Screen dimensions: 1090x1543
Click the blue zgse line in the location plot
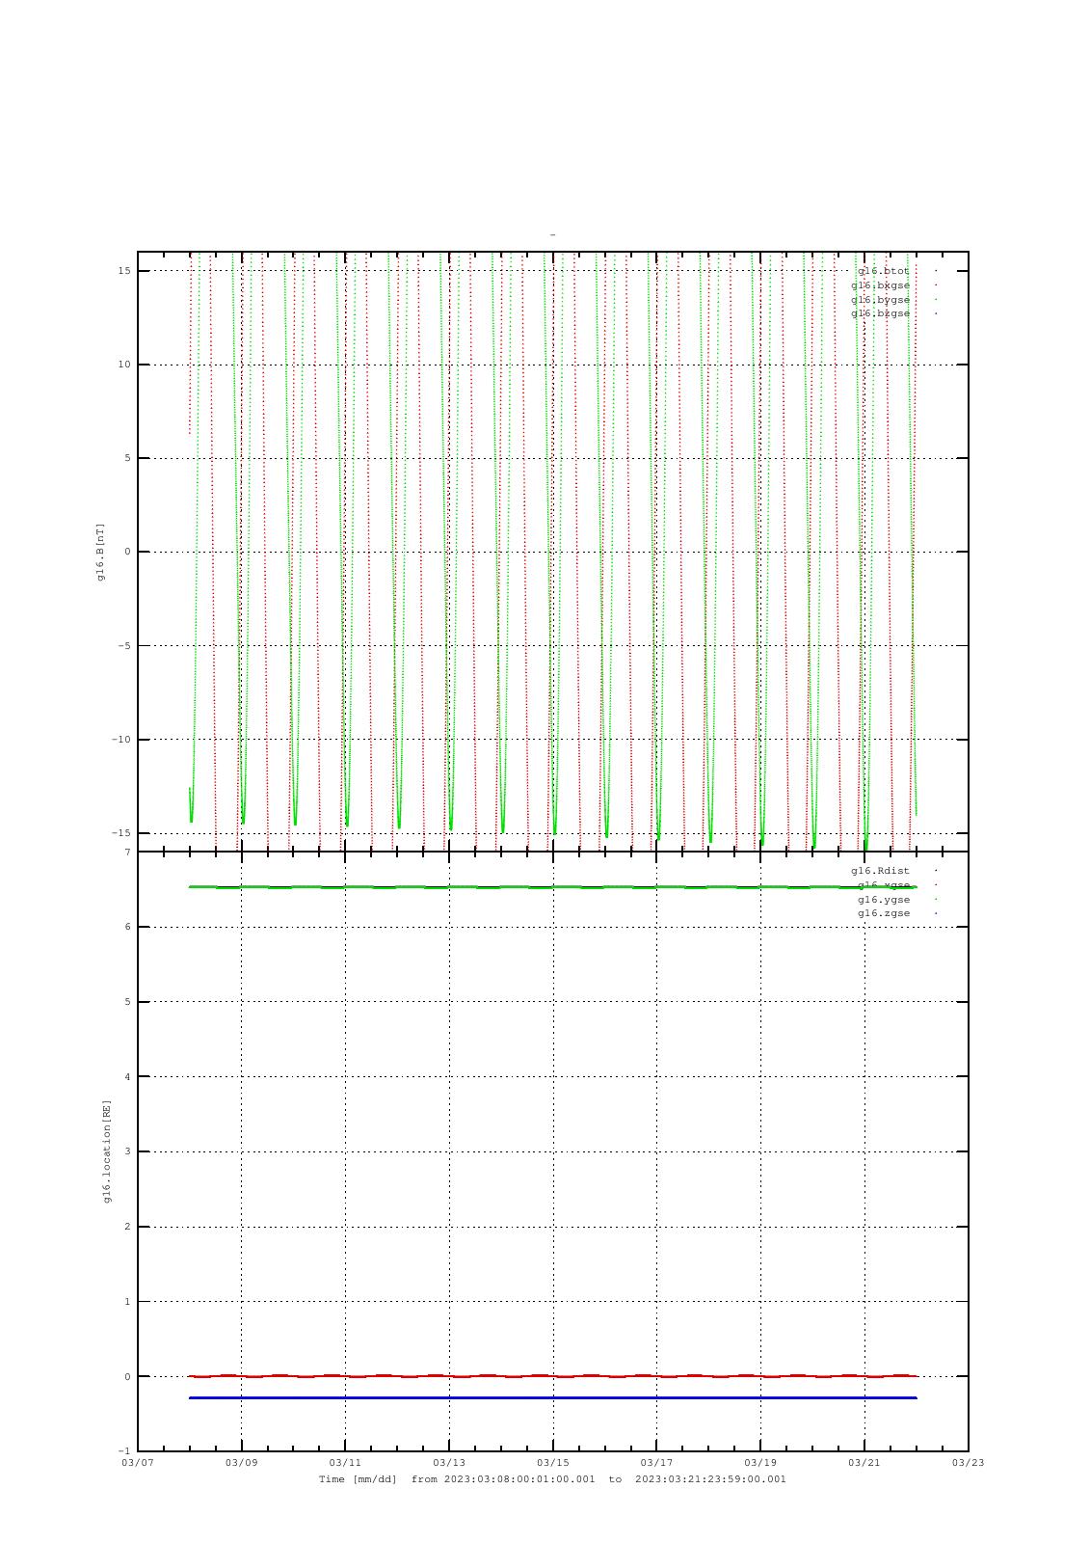pyautogui.click(x=553, y=1397)
